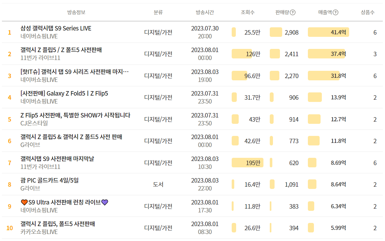Click the 195만 view count
385x241 pixels.
[253, 163]
